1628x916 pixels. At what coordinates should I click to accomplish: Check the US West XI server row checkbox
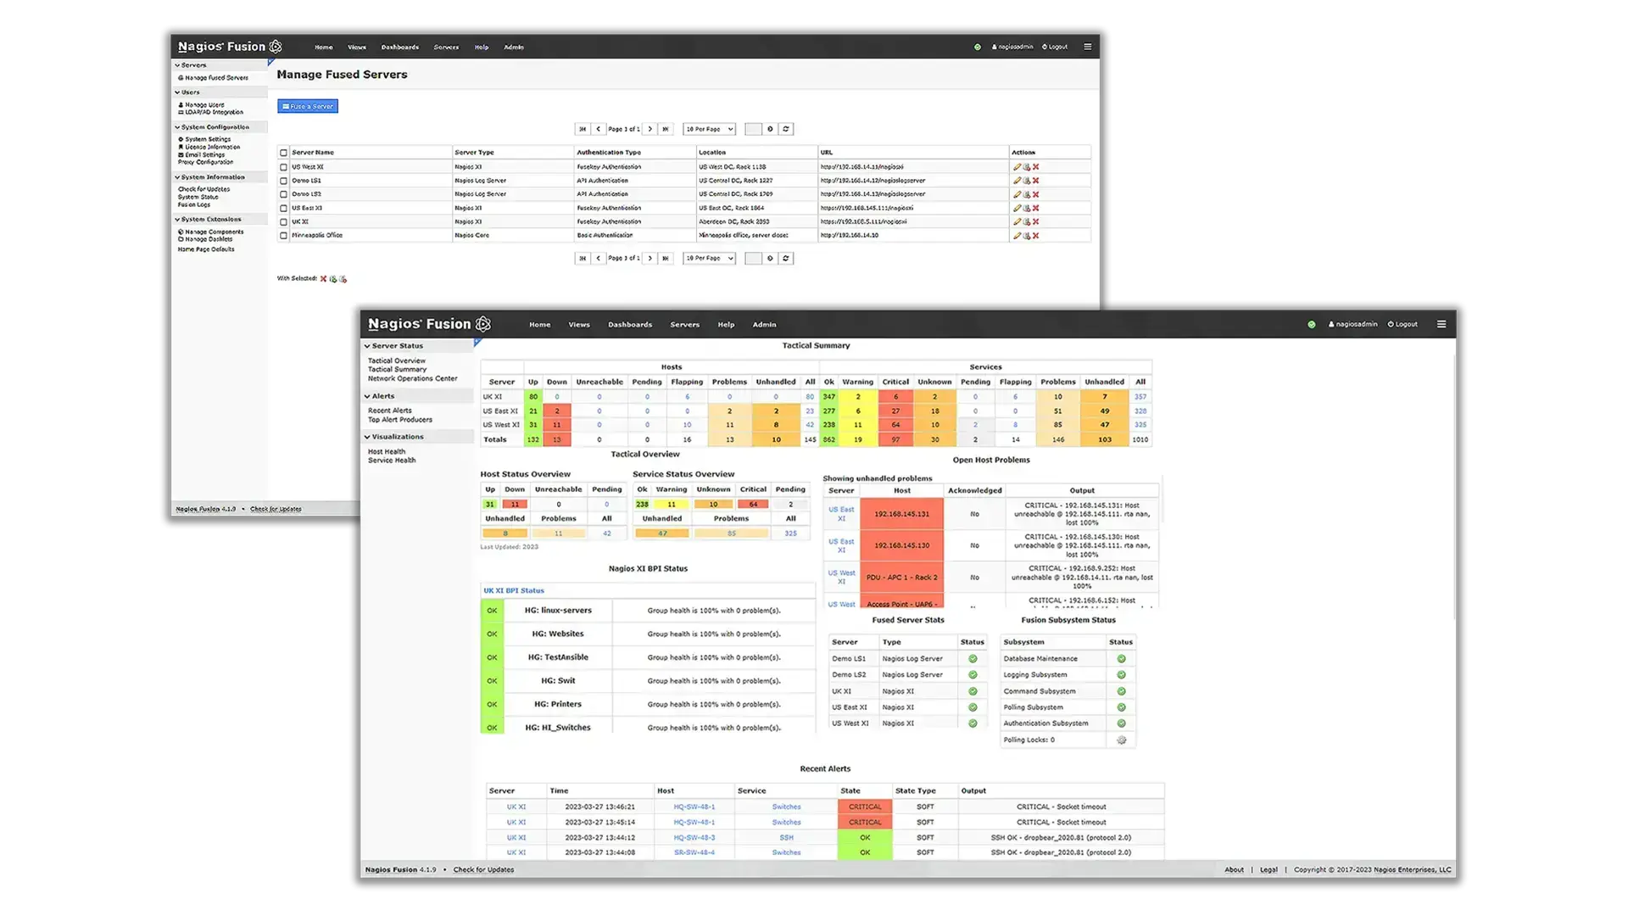[284, 167]
